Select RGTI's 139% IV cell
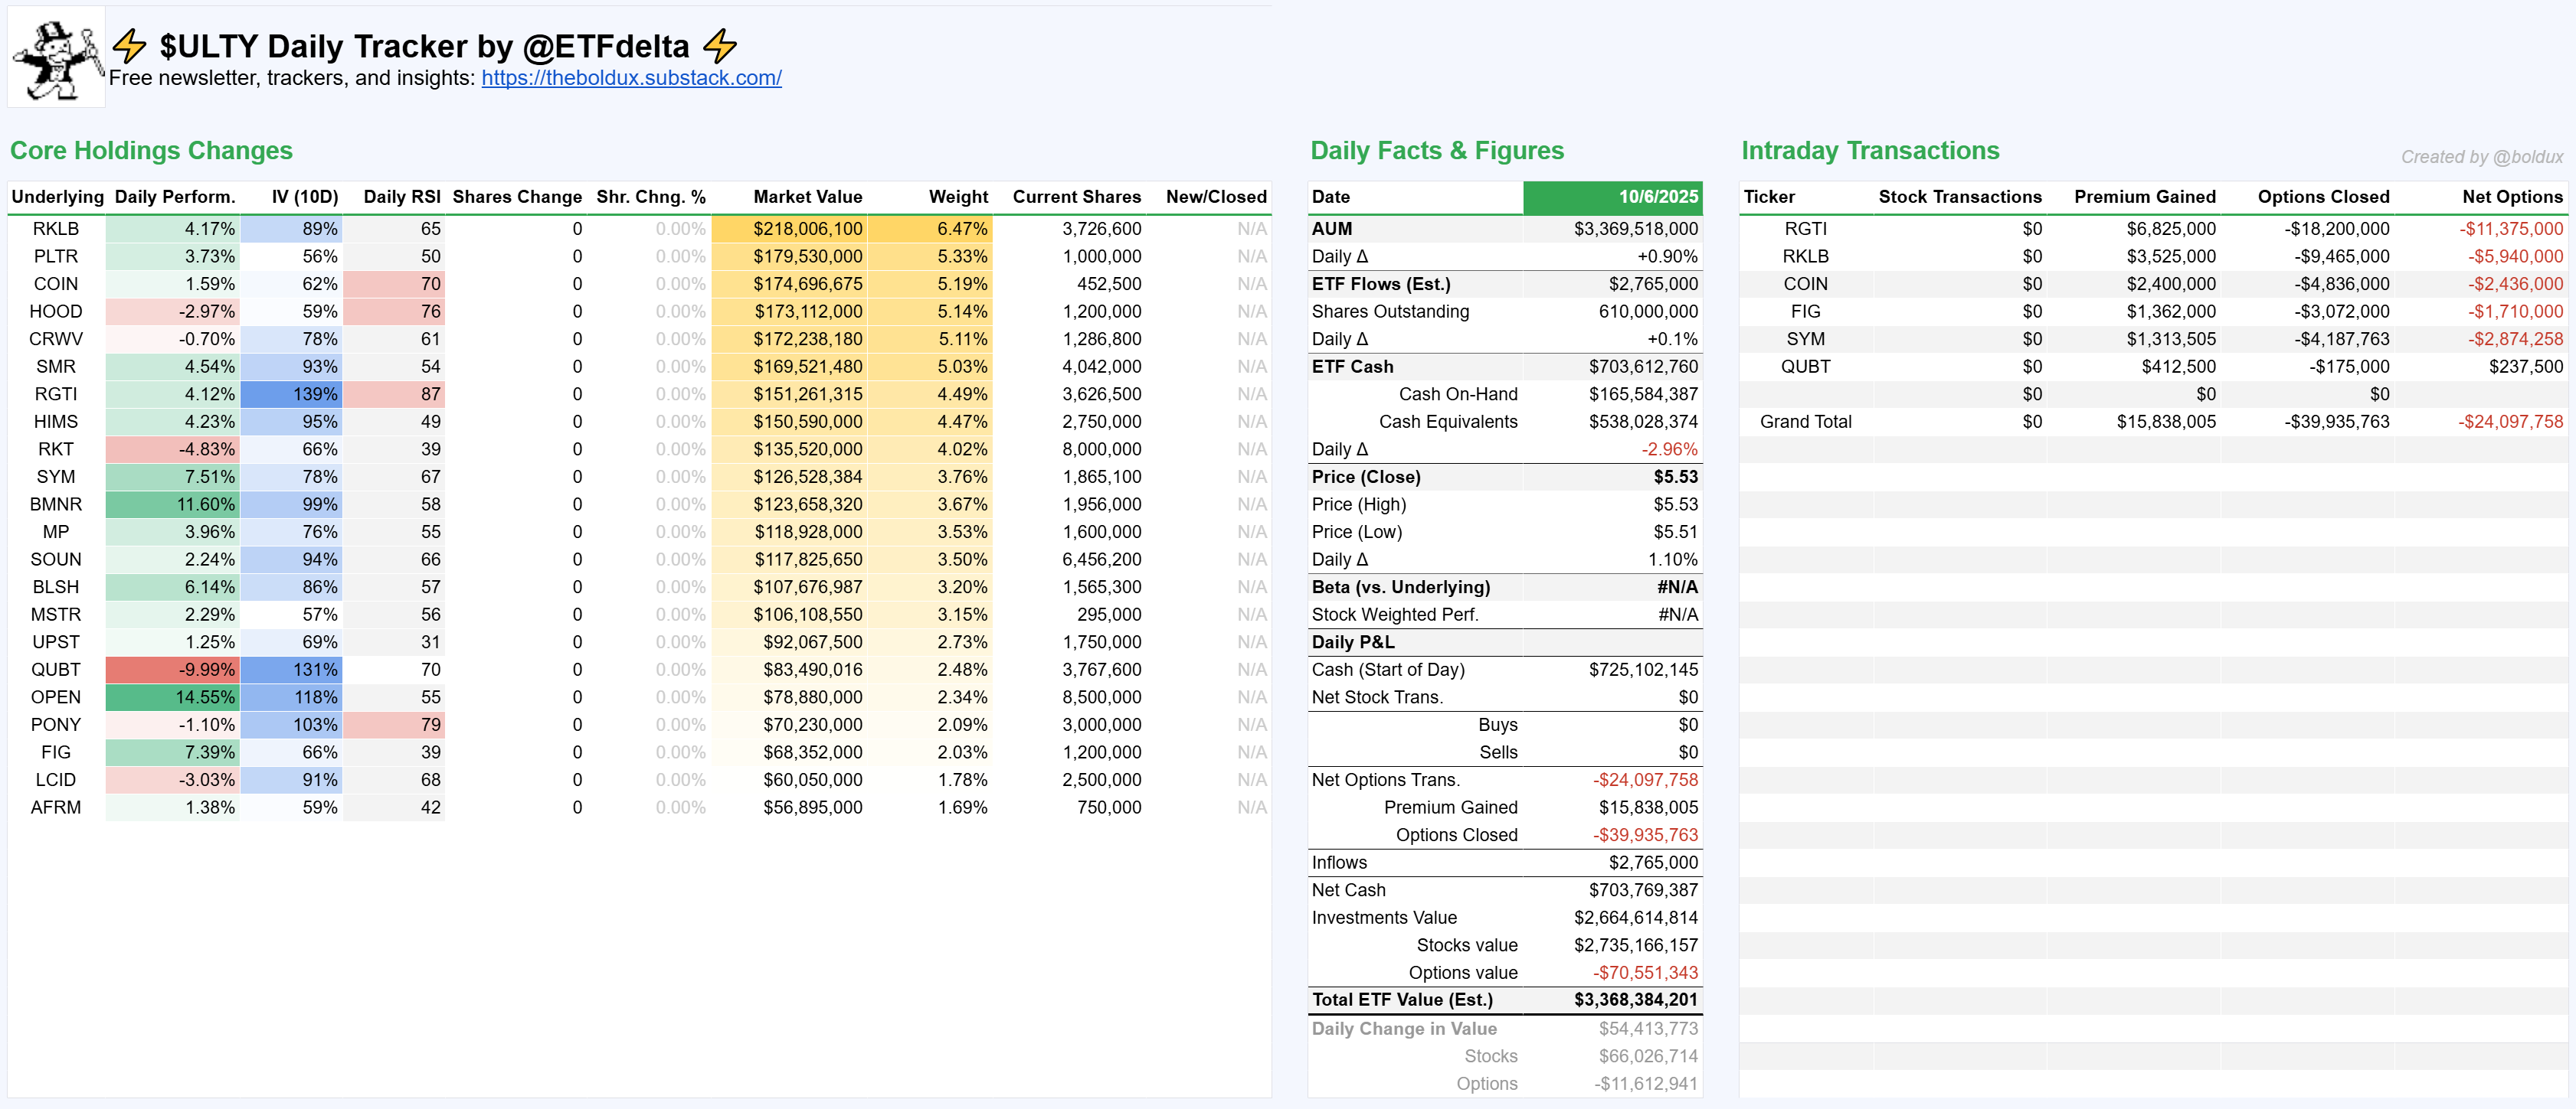2576x1109 pixels. click(x=292, y=395)
